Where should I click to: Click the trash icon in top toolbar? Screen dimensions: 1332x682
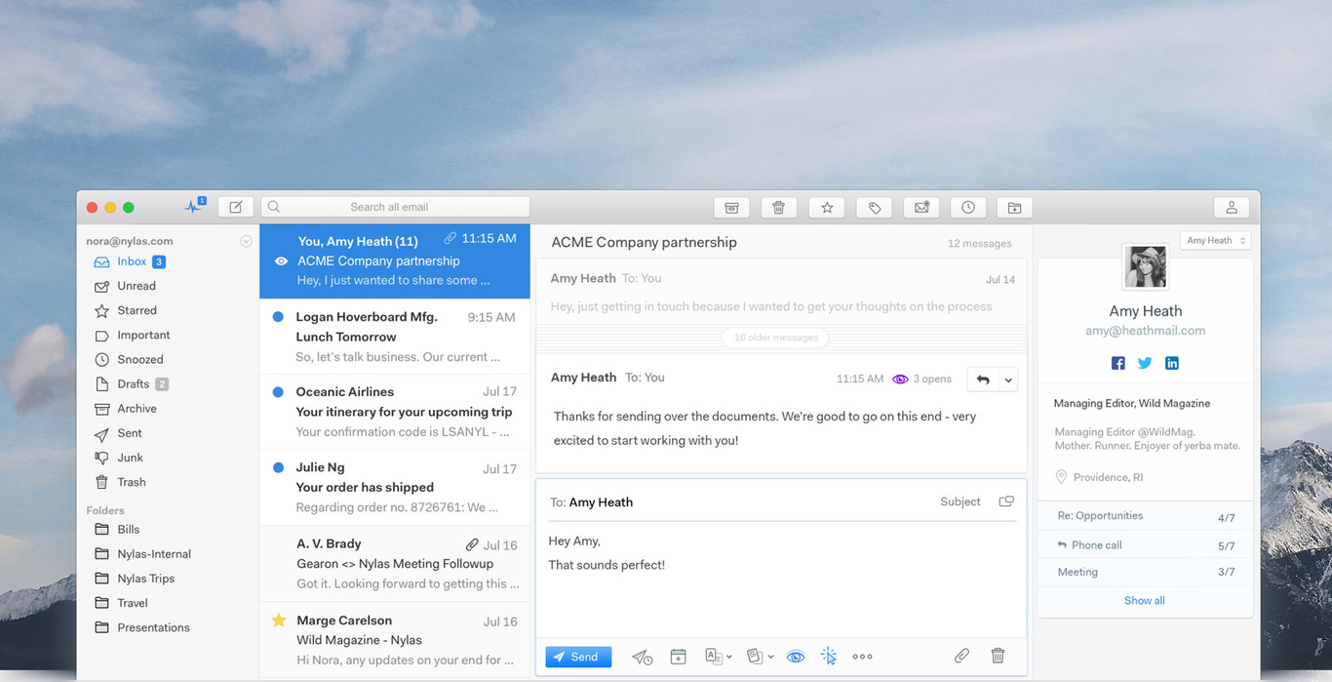[x=778, y=208]
